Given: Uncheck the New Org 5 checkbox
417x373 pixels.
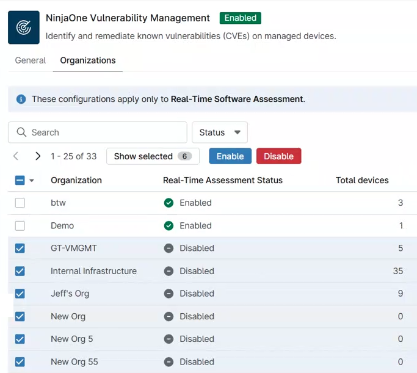Looking at the screenshot, I should 20,339.
